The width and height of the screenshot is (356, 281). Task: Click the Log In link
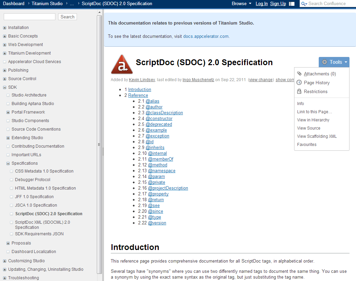click(262, 4)
